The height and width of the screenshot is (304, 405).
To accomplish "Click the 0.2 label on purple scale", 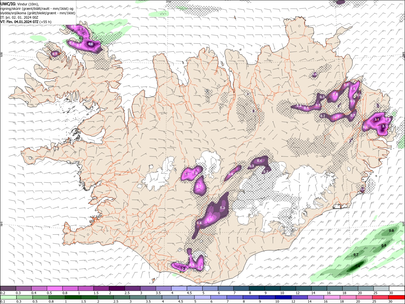I will click(x=3, y=293).
